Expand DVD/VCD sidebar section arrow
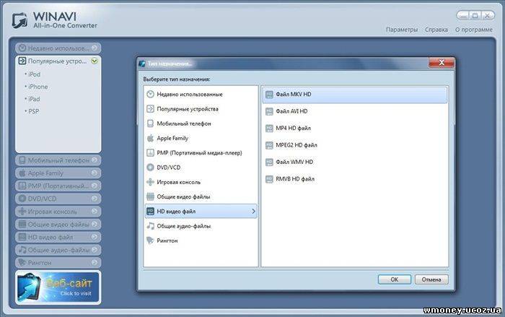The image size is (505, 317). 95,199
